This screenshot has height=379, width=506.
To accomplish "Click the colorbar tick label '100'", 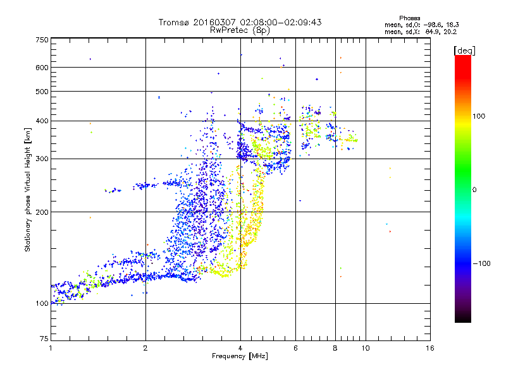I will 479,116.
